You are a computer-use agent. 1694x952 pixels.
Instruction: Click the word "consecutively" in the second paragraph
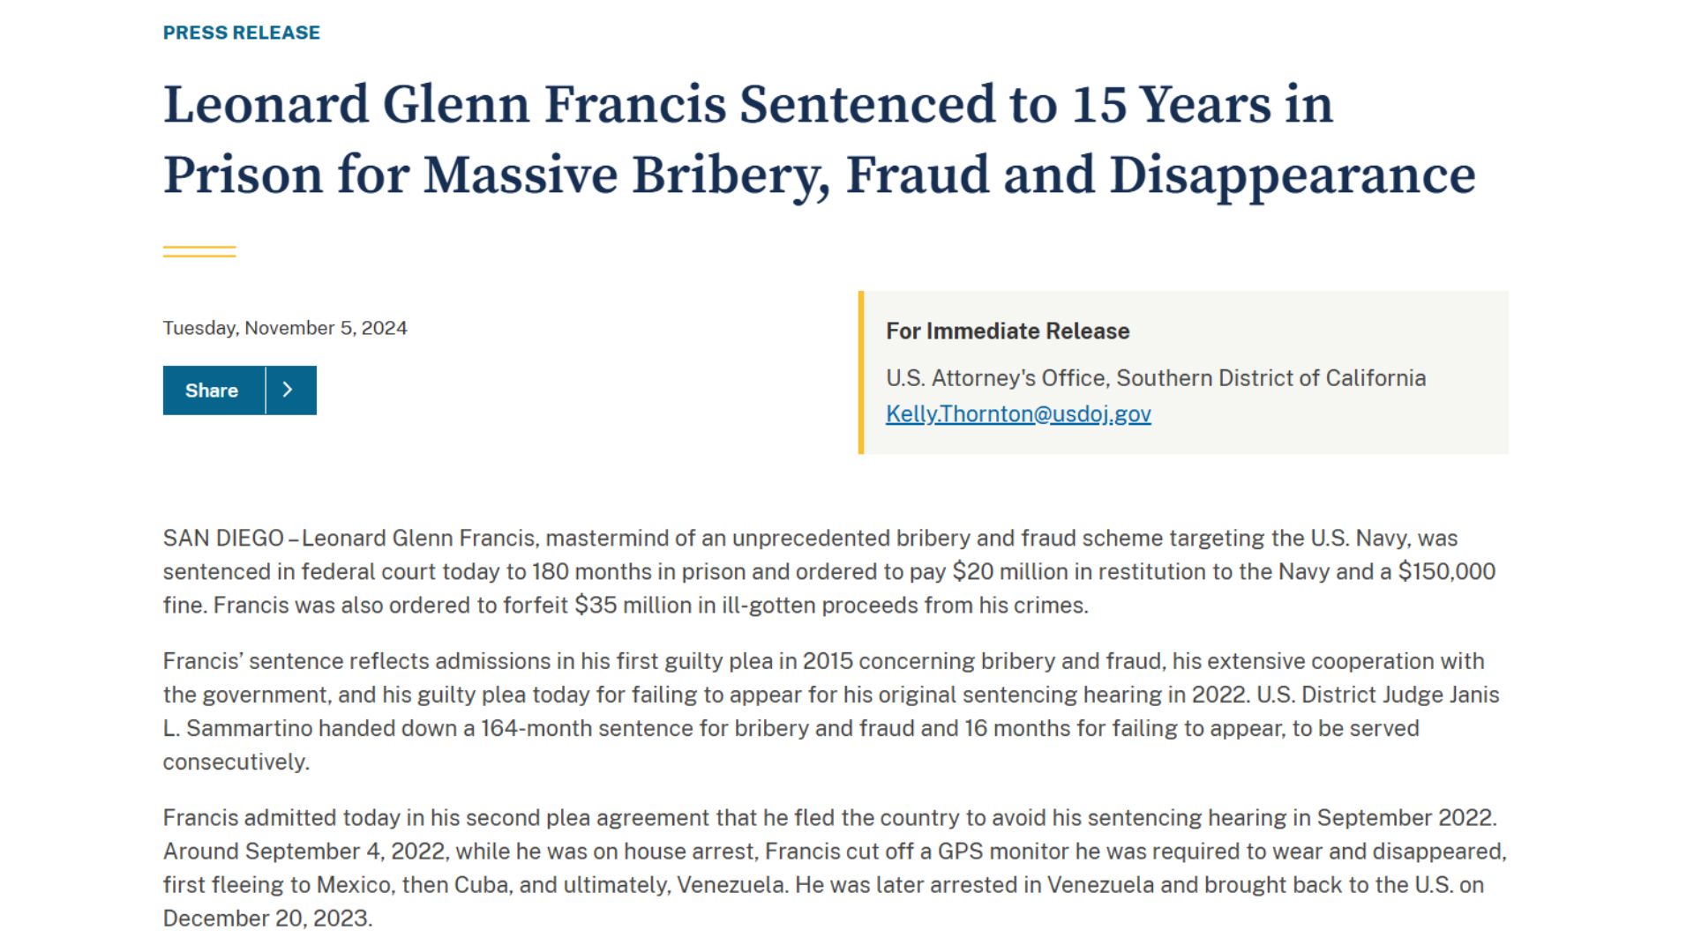tap(235, 762)
